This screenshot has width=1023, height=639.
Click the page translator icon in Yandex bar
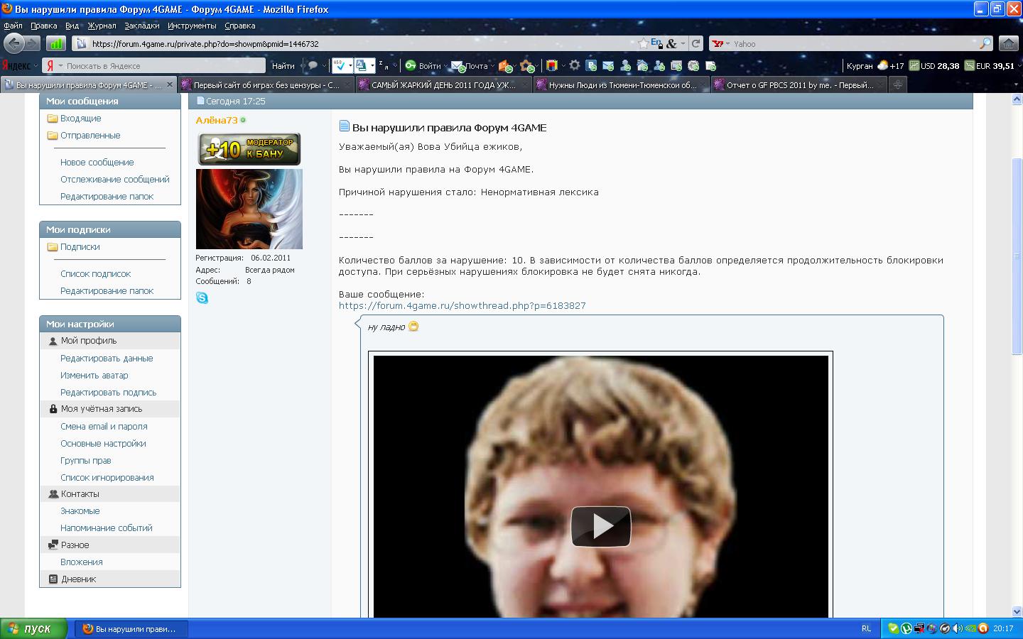[362, 65]
